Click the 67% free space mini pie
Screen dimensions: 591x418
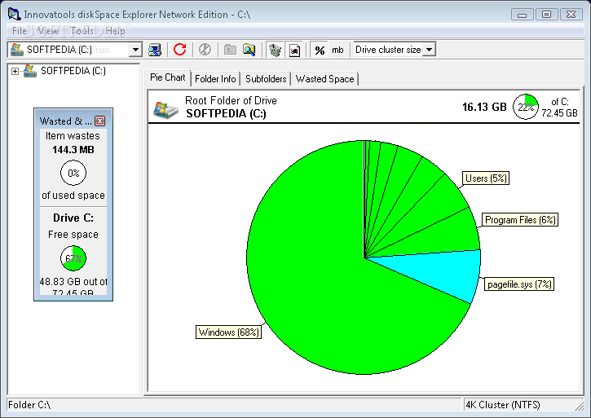point(73,258)
